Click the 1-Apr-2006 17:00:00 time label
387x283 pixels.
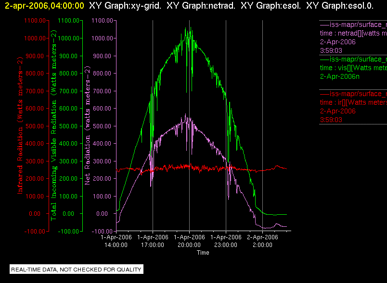pyautogui.click(x=153, y=241)
